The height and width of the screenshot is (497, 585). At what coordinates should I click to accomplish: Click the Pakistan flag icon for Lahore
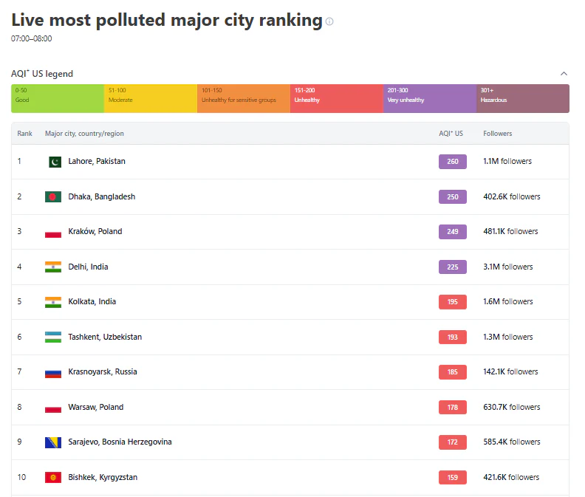coord(53,162)
